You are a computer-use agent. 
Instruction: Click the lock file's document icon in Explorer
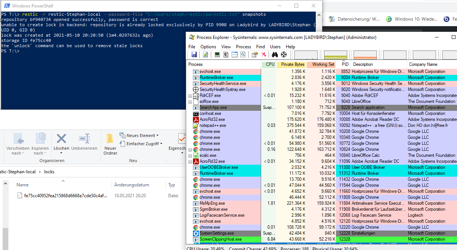(x=20, y=195)
